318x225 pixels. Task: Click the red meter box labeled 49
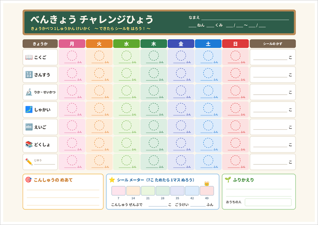pos(207,191)
